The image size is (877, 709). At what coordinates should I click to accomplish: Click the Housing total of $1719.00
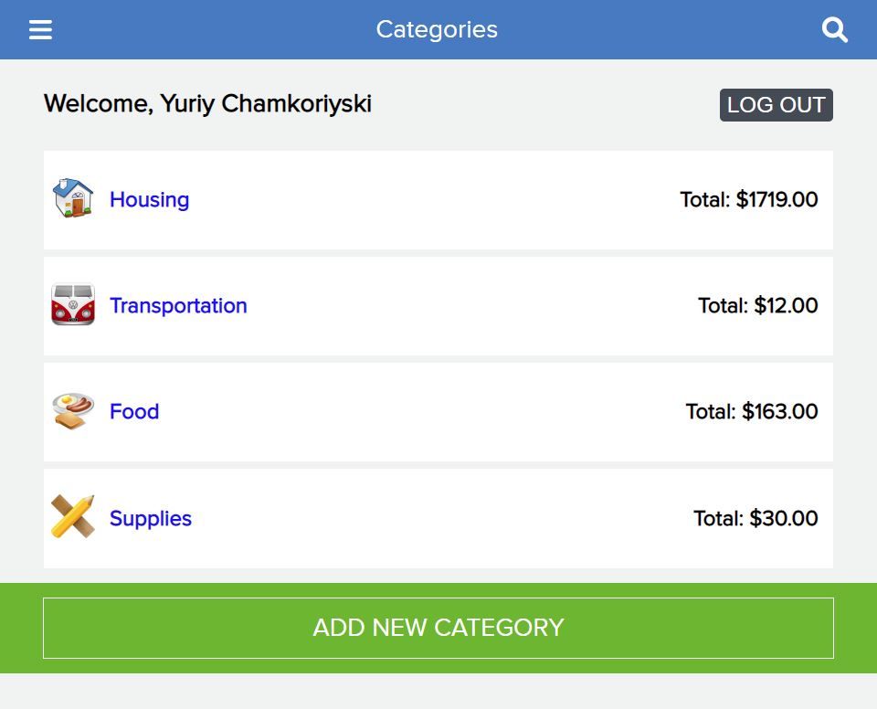(x=748, y=200)
